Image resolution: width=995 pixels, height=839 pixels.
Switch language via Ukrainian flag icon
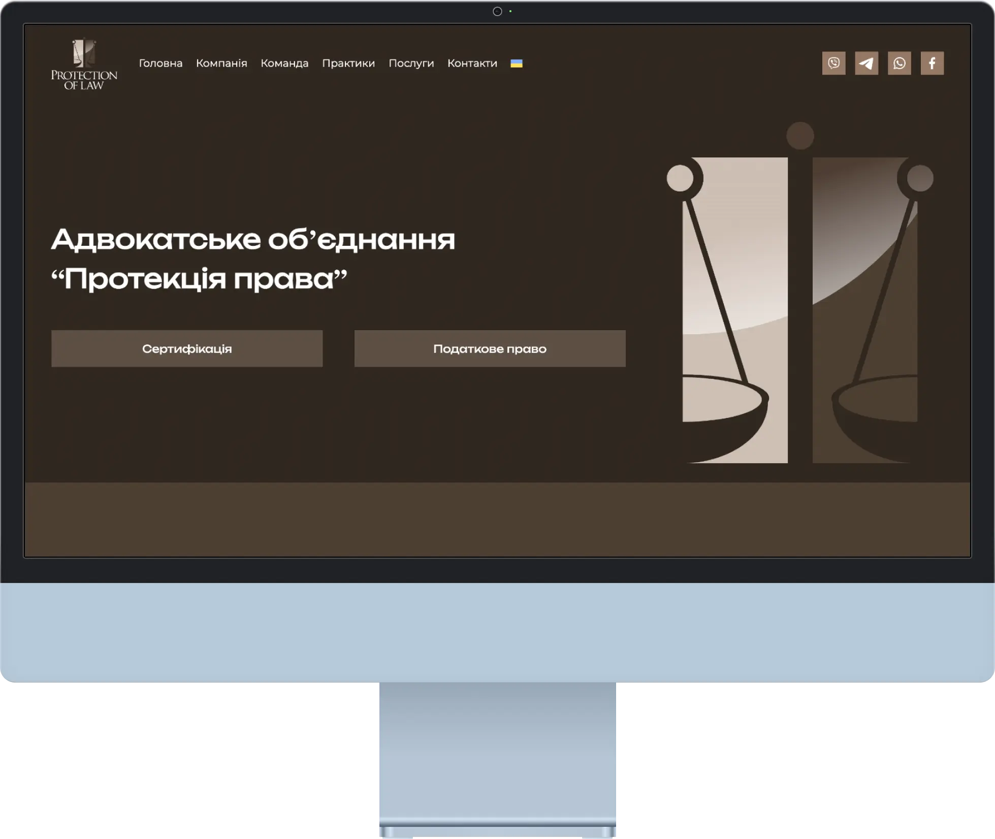[516, 63]
